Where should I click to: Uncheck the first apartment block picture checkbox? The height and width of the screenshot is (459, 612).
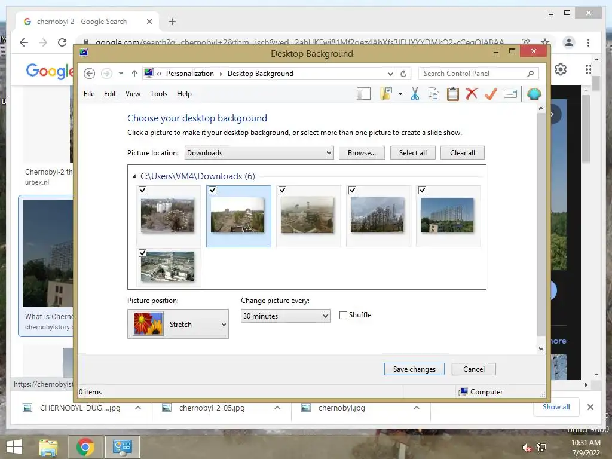point(142,191)
